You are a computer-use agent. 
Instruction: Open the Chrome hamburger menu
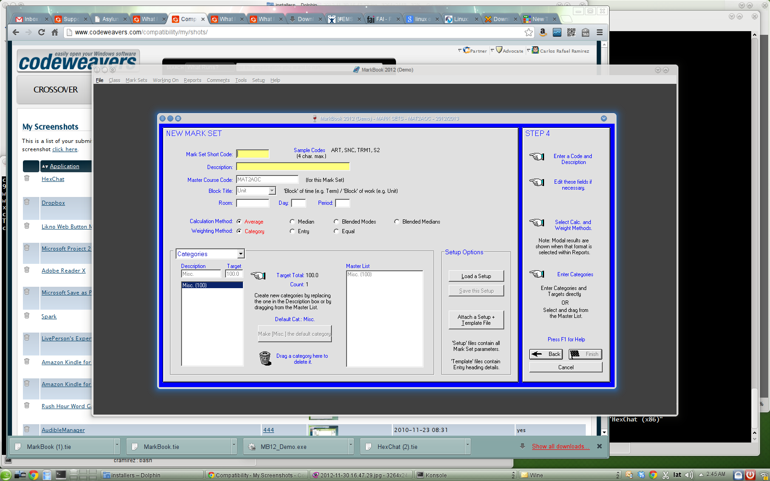(599, 32)
